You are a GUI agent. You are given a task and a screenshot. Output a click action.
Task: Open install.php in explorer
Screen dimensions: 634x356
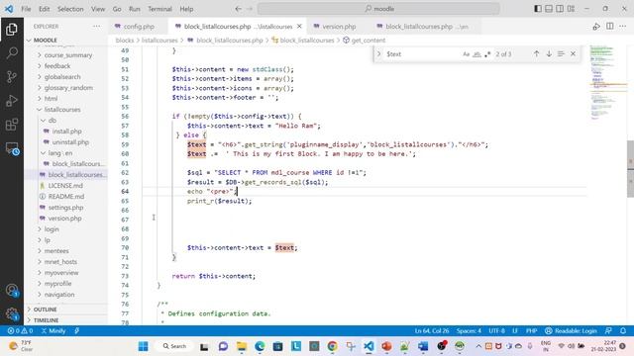coord(66,132)
